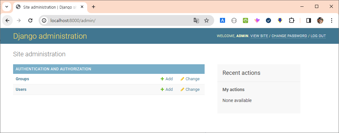Open the translate page icon
339x133 pixels.
pos(196,20)
